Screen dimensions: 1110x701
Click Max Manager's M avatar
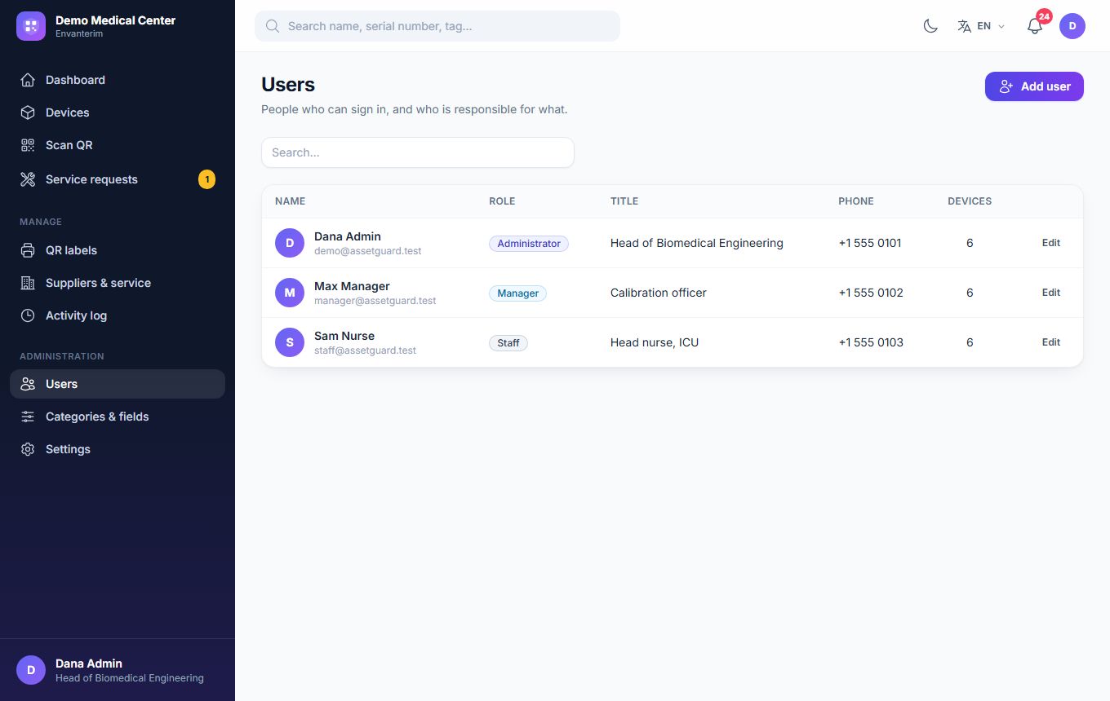(290, 293)
